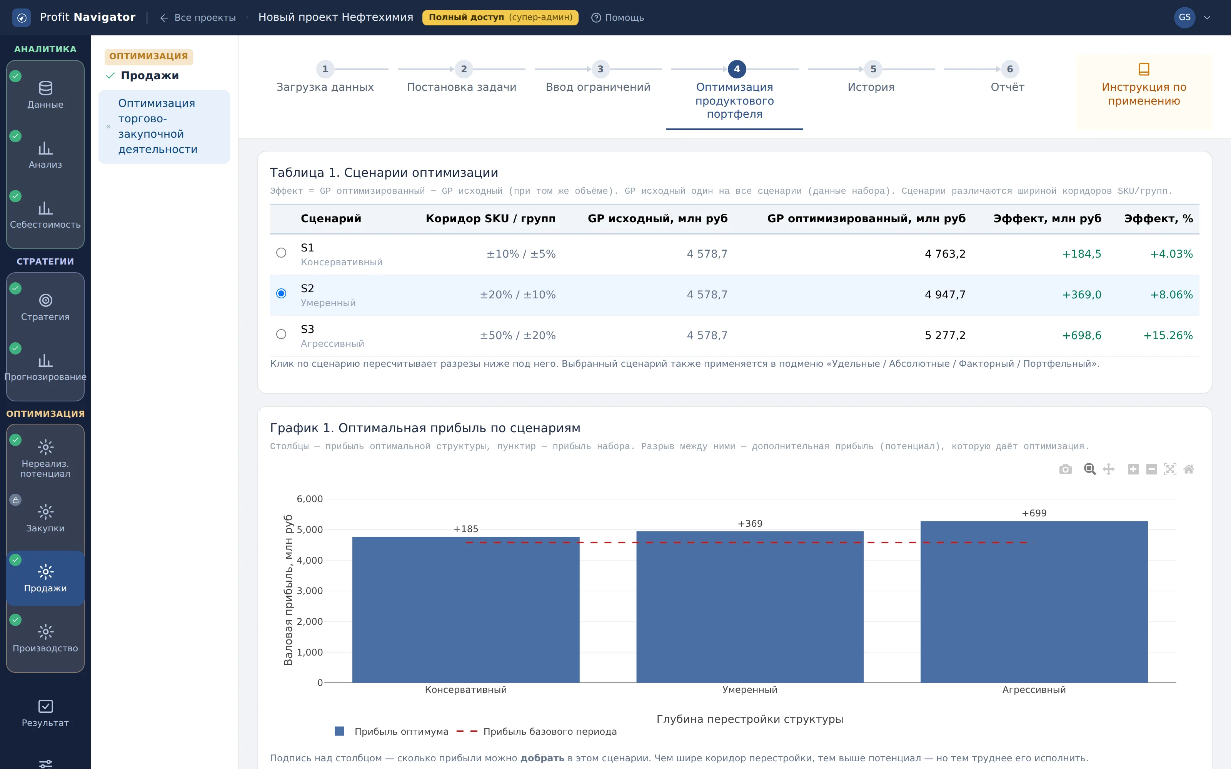
Task: Go to step 6 Отчёт
Action: [1008, 78]
